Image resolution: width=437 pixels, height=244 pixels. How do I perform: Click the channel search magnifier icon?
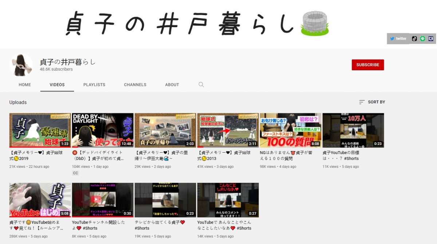201,84
